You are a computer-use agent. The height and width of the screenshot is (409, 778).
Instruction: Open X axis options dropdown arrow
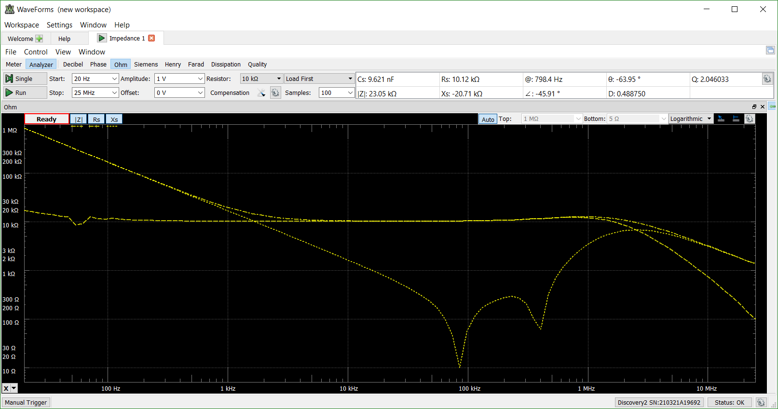tap(14, 388)
